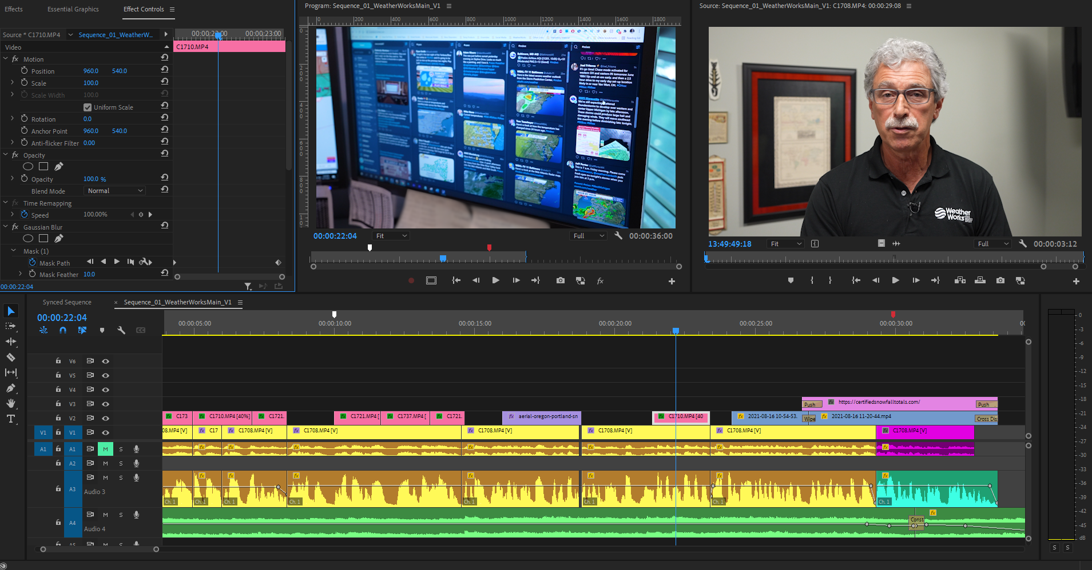Click Mask Feather value 10.0
1092x570 pixels.
[x=89, y=274]
